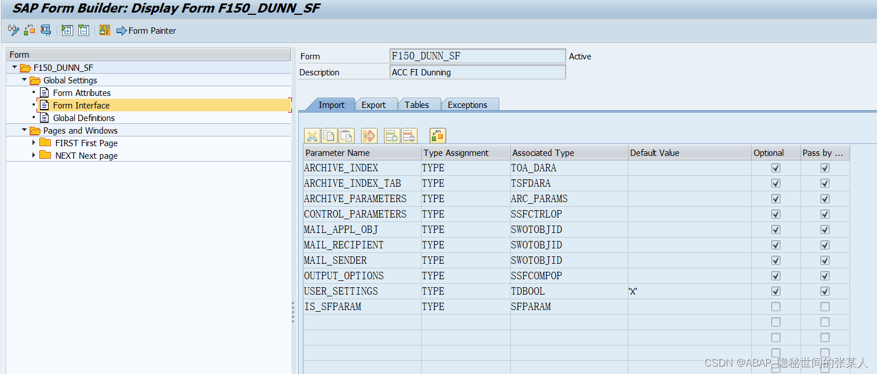The height and width of the screenshot is (374, 877).
Task: Select Form Attributes in the tree
Action: [x=82, y=93]
